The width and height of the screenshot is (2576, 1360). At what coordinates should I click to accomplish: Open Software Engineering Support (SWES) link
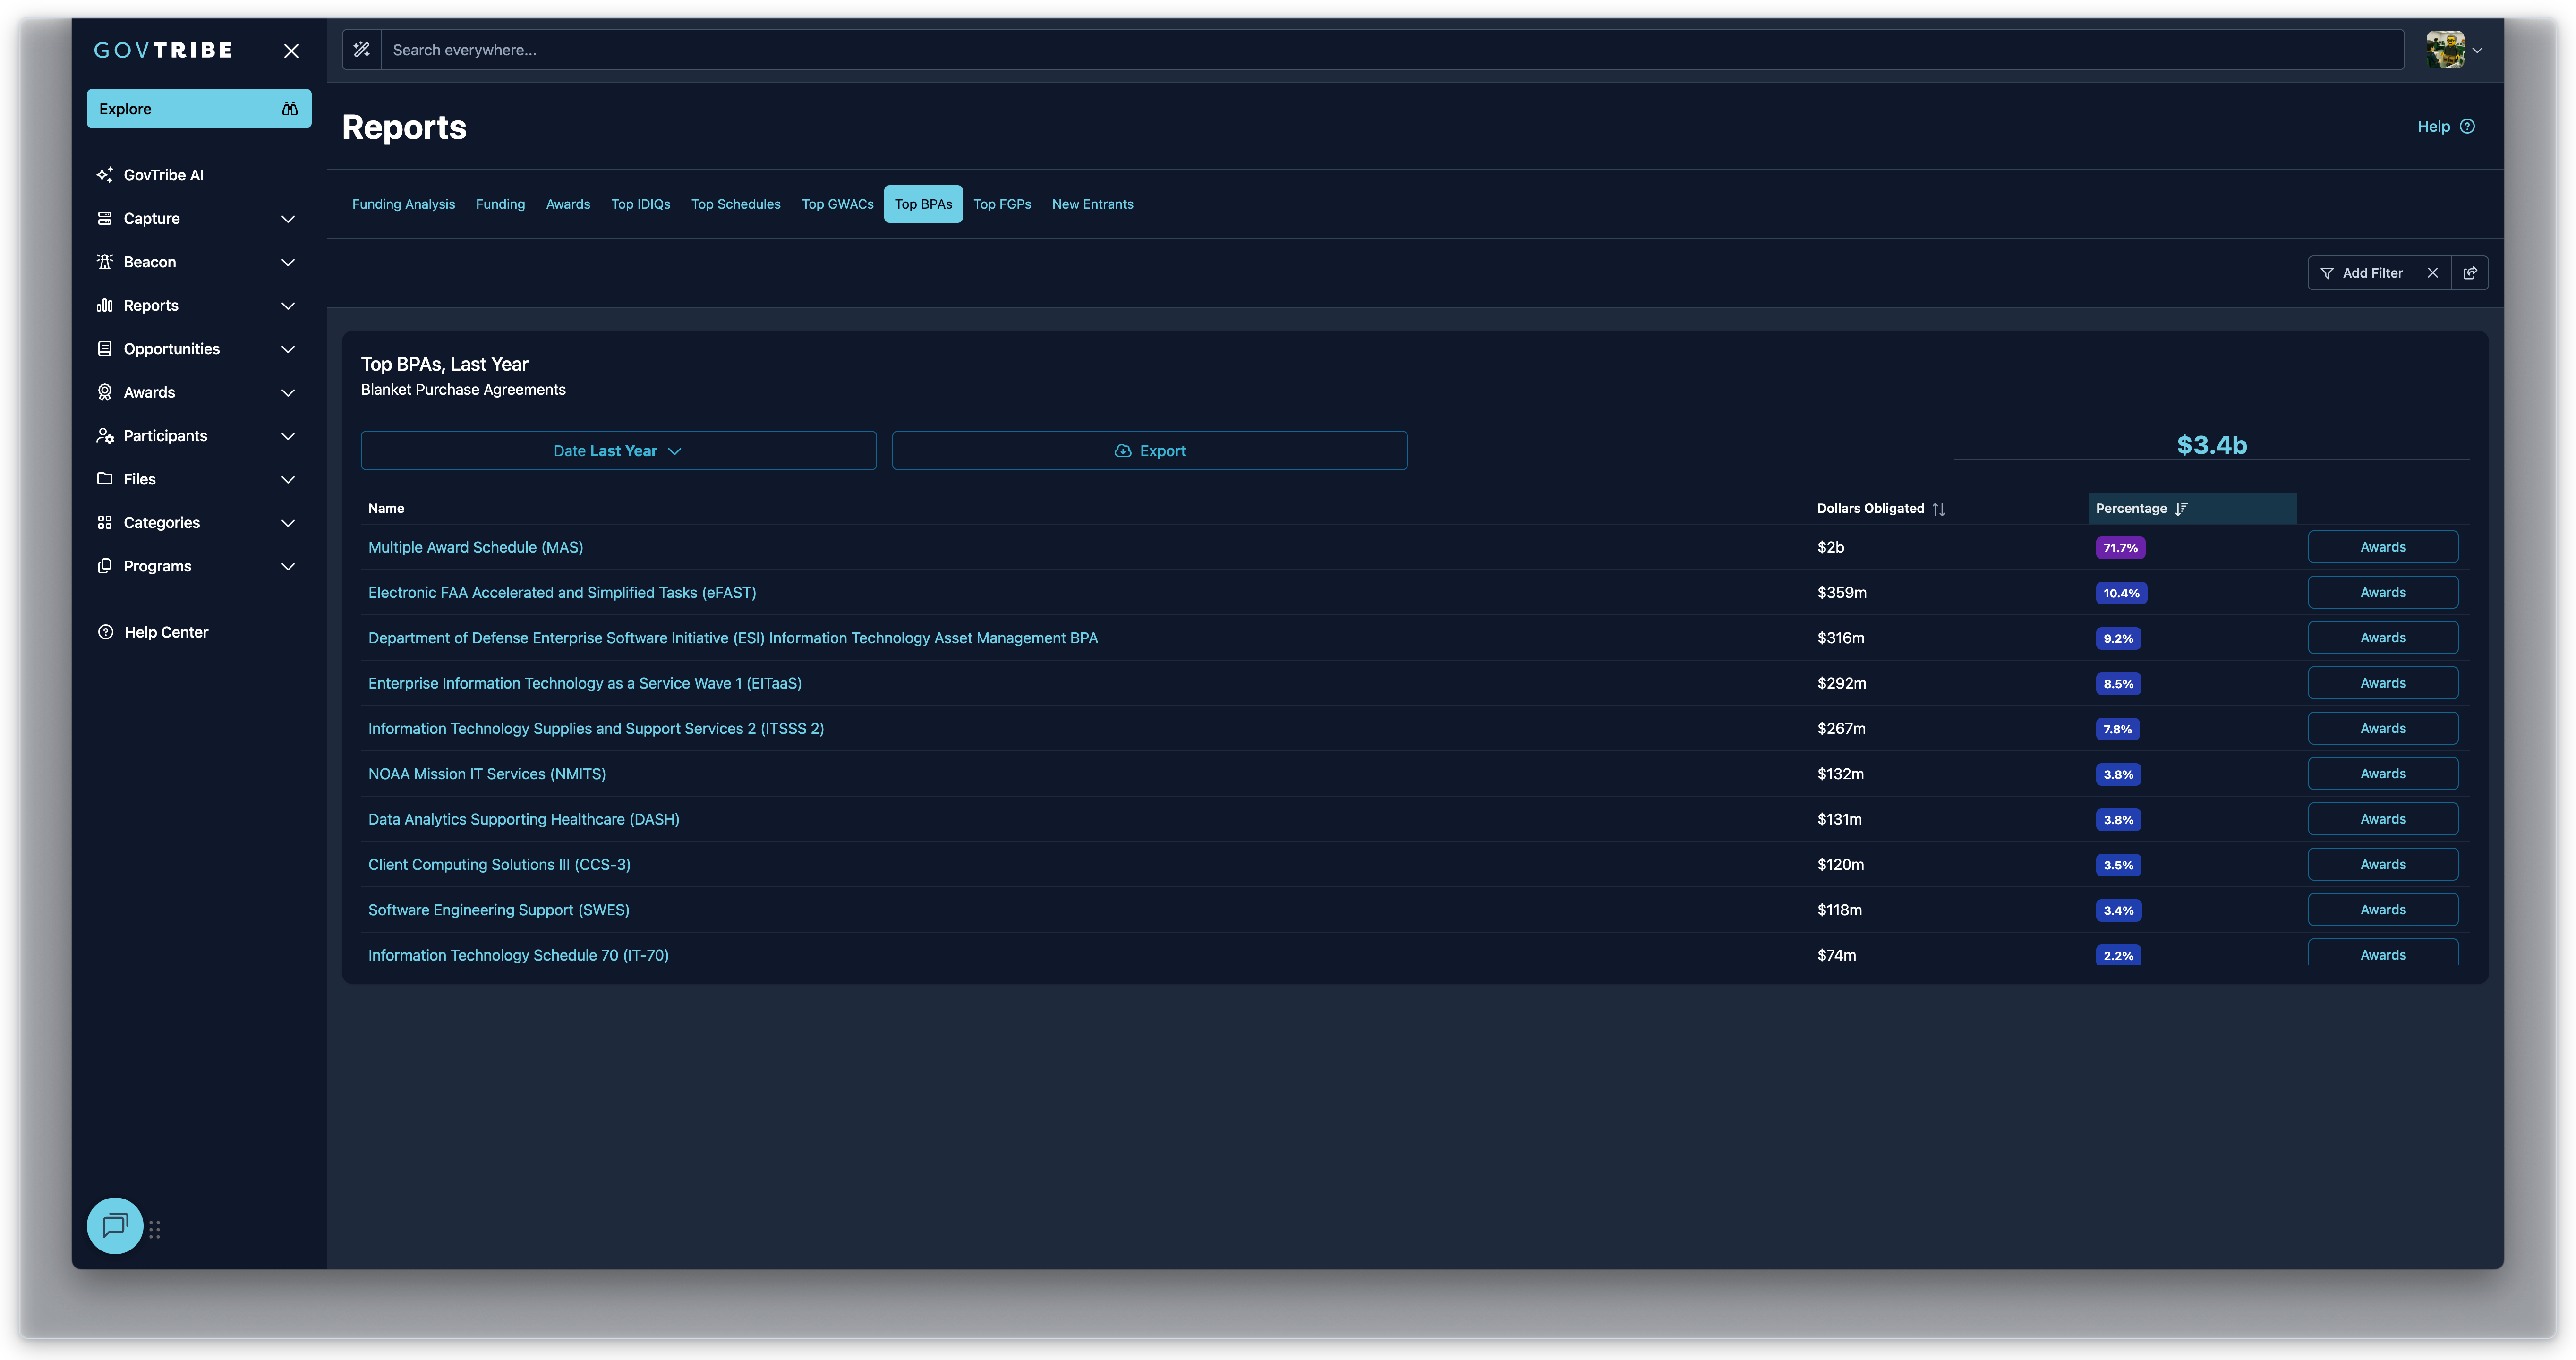[499, 910]
